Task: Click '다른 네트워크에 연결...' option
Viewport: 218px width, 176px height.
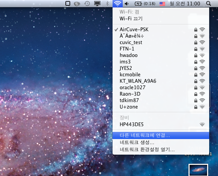Action: coord(145,135)
